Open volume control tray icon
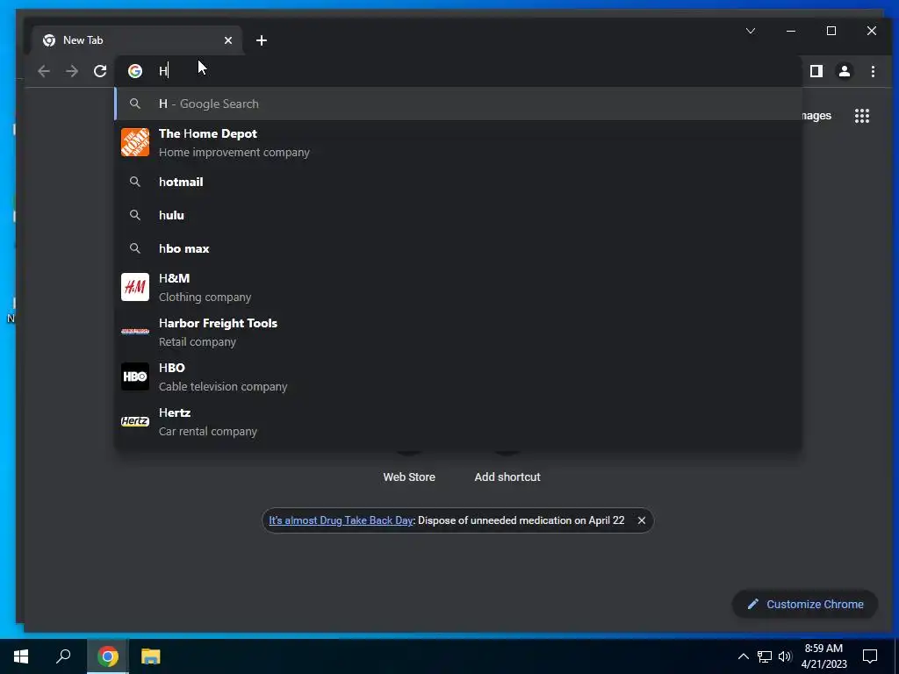This screenshot has height=674, width=899. 785,656
